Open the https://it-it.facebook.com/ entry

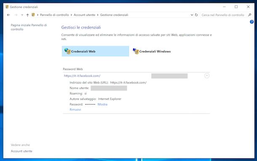point(82,76)
